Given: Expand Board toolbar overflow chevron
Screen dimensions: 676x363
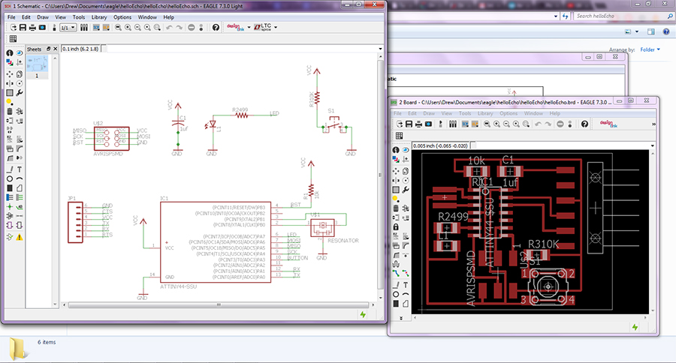Looking at the screenshot, I should [653, 124].
